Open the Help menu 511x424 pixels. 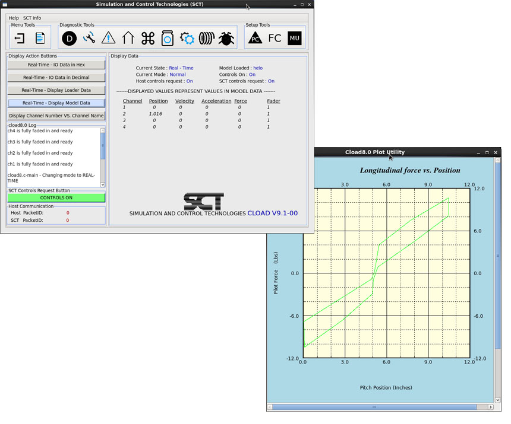tap(14, 18)
